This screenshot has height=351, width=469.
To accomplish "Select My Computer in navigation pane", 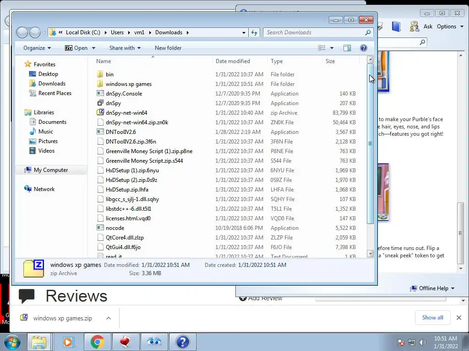I will pos(51,170).
